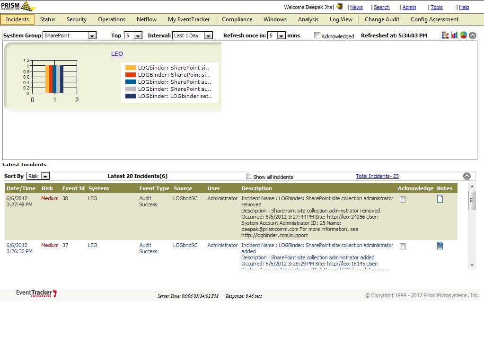Open the blank notes icon for event 38
Image resolution: width=484 pixels, height=363 pixels.
pyautogui.click(x=440, y=199)
